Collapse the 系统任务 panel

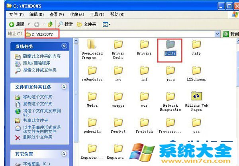64,46
